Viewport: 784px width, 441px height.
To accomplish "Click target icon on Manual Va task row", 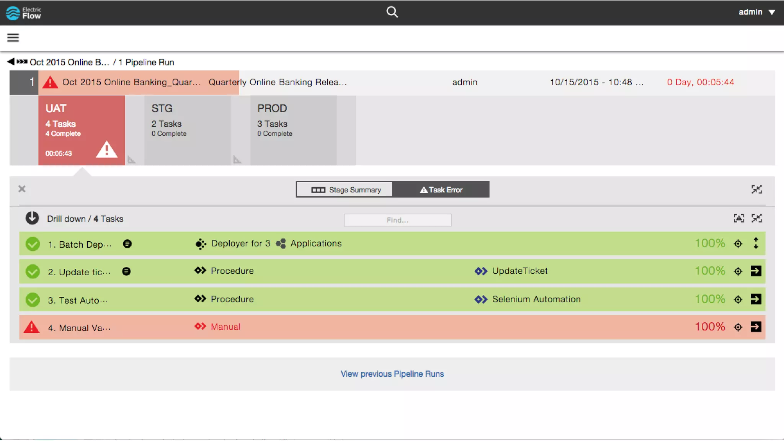I will (x=738, y=327).
